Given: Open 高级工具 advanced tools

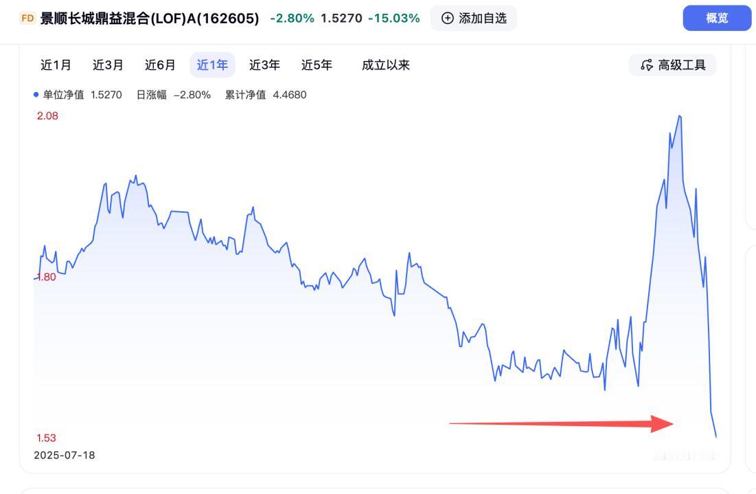Looking at the screenshot, I should tap(673, 65).
